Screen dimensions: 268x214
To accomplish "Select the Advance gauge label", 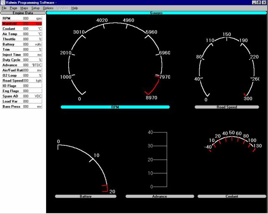I will (x=159, y=196).
